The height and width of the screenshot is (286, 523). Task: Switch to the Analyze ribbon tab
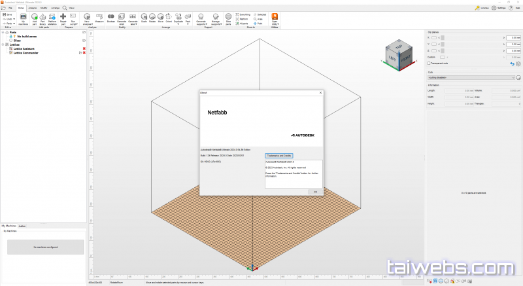point(31,8)
